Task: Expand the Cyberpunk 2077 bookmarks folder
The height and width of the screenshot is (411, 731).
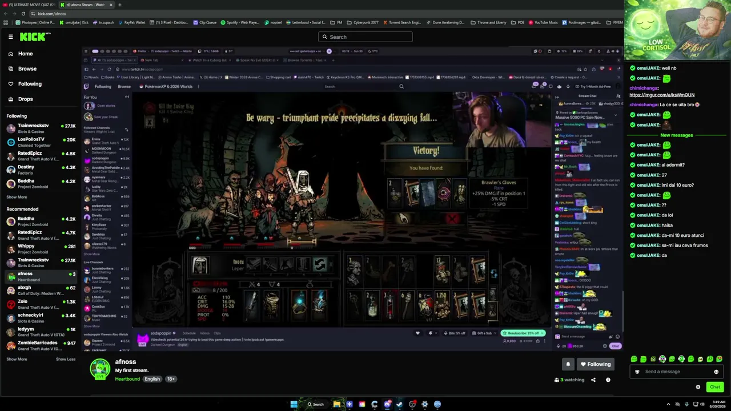Action: 363,22
